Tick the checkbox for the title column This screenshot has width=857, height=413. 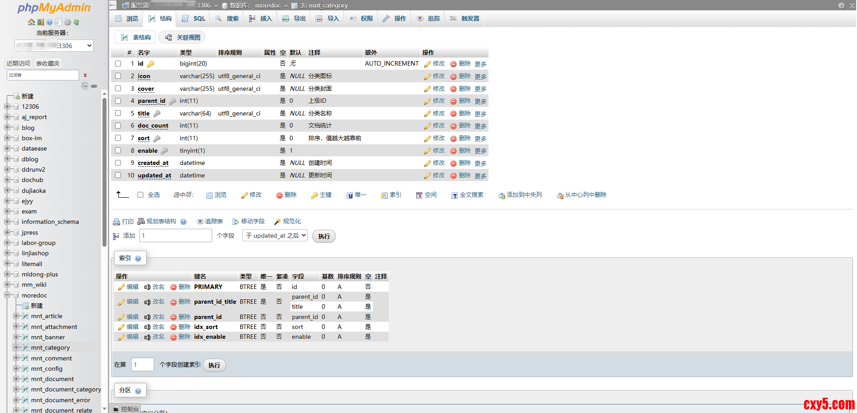point(118,113)
